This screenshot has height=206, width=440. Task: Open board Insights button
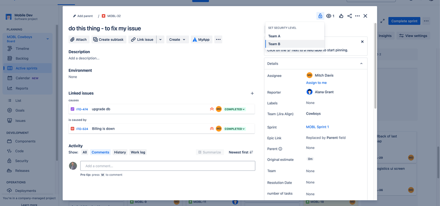[x=385, y=36]
